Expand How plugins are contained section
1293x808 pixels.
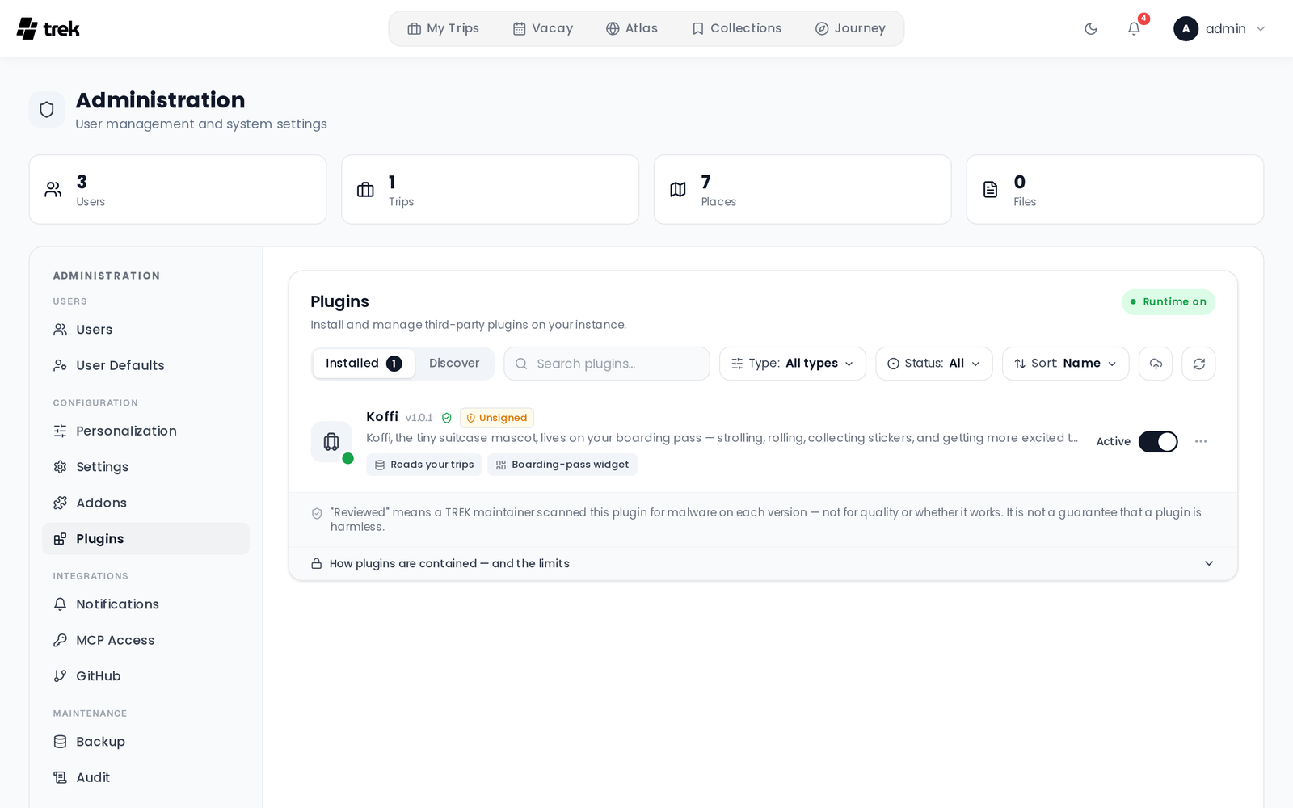tap(763, 563)
